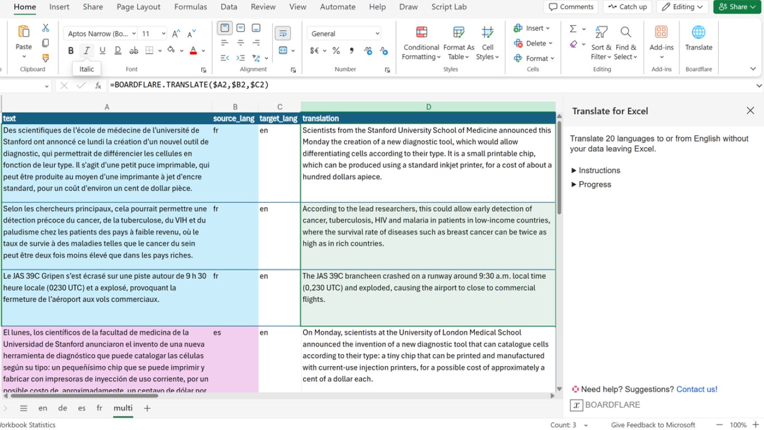This screenshot has width=764, height=430.
Task: Align text to the left
Action: (225, 43)
